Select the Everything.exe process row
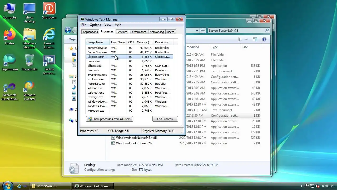337x190 pixels. (x=130, y=75)
